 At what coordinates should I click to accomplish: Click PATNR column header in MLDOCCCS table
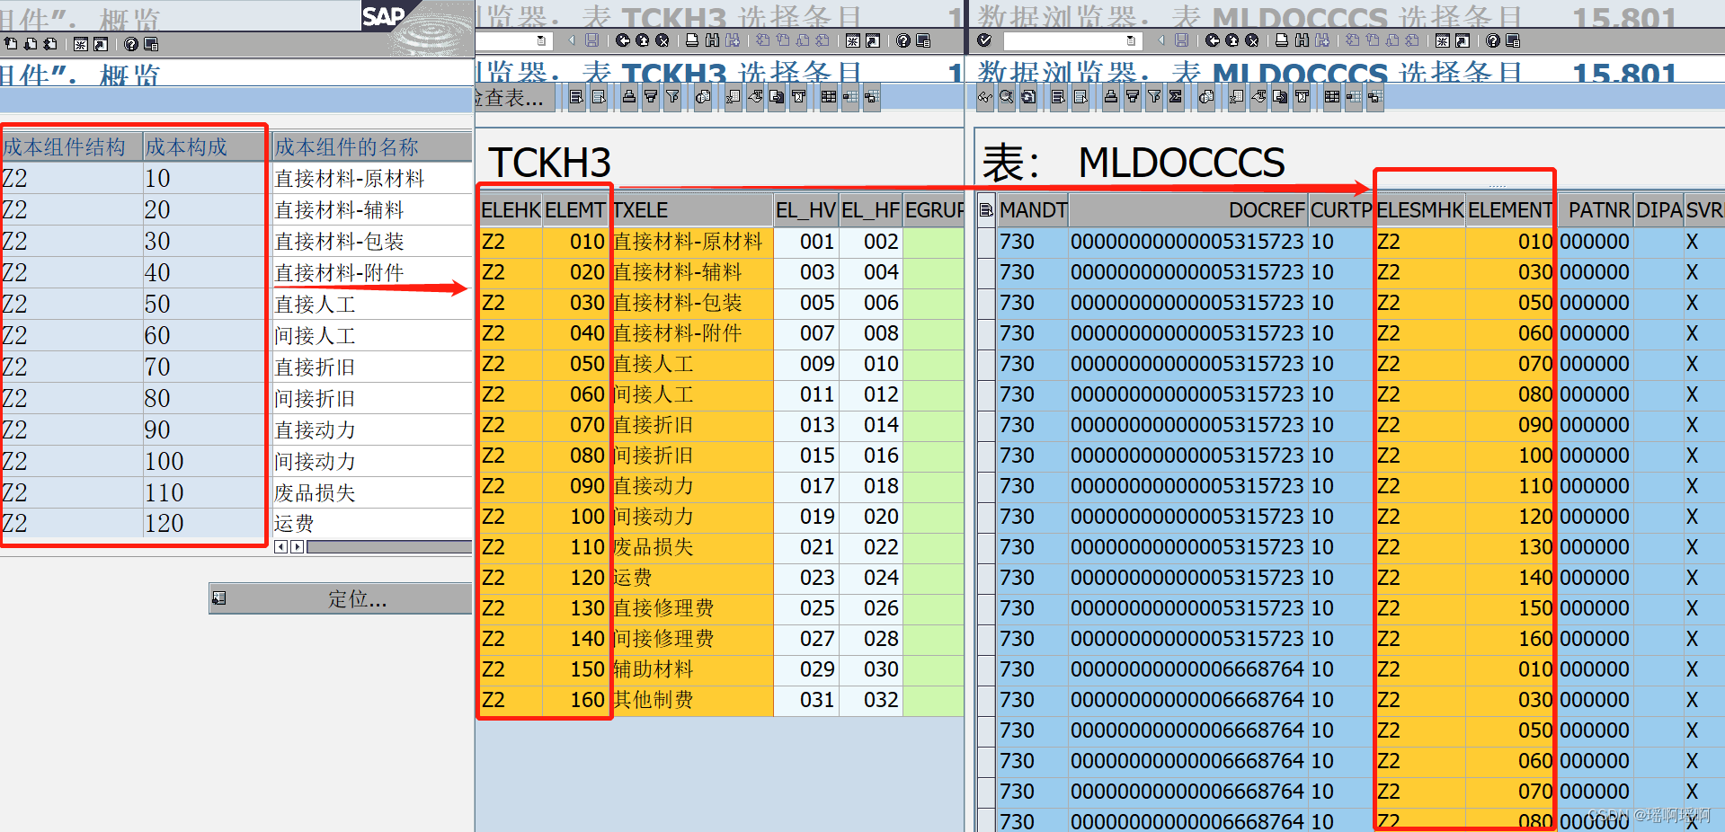1596,210
